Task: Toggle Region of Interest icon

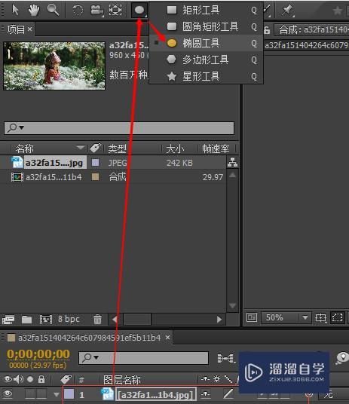Action: click(337, 317)
